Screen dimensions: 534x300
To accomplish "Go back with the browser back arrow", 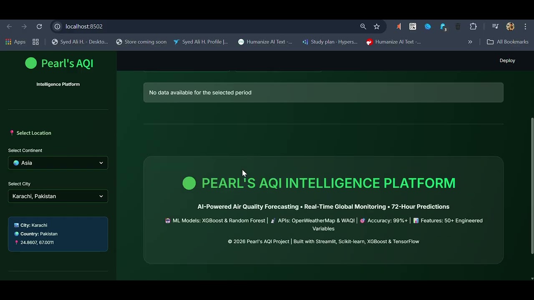I will tap(9, 26).
